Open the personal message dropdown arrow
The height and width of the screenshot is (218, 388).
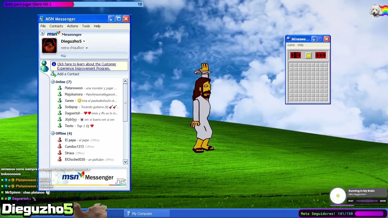tap(87, 48)
